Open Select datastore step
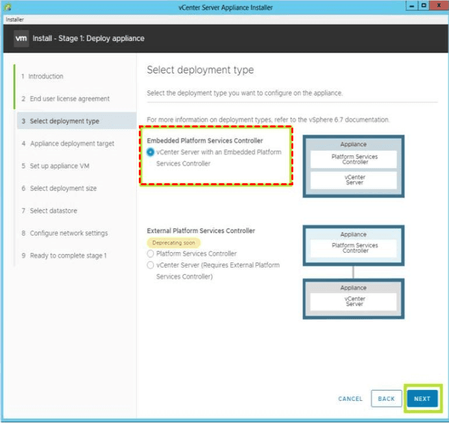This screenshot has width=449, height=423. [49, 211]
